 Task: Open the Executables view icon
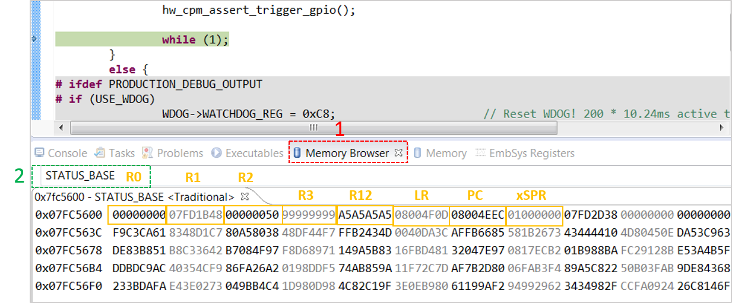coord(217,153)
